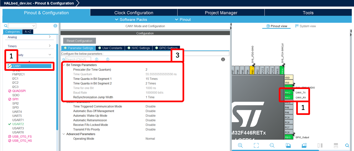Open the User Constants tab
Image resolution: width=354 pixels, height=151 pixels.
tap(110, 48)
